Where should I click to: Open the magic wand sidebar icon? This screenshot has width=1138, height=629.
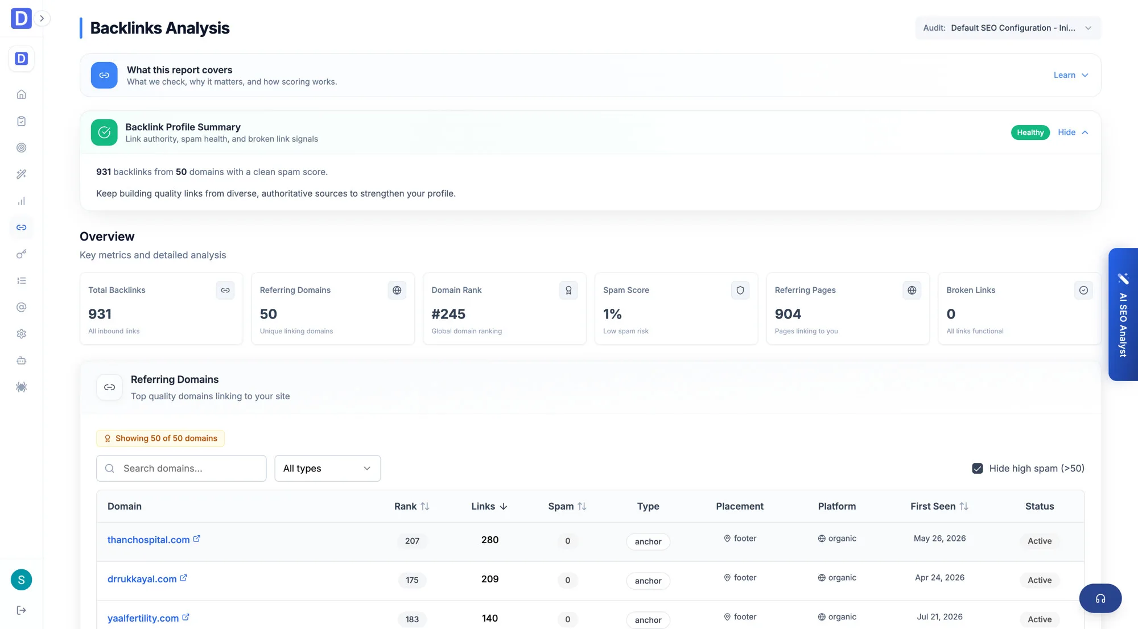tap(21, 175)
